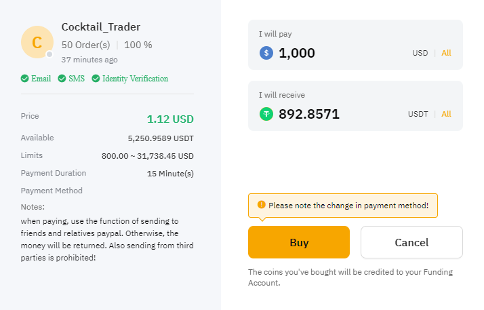Click the payment method change notice
This screenshot has width=484, height=310.
[343, 206]
